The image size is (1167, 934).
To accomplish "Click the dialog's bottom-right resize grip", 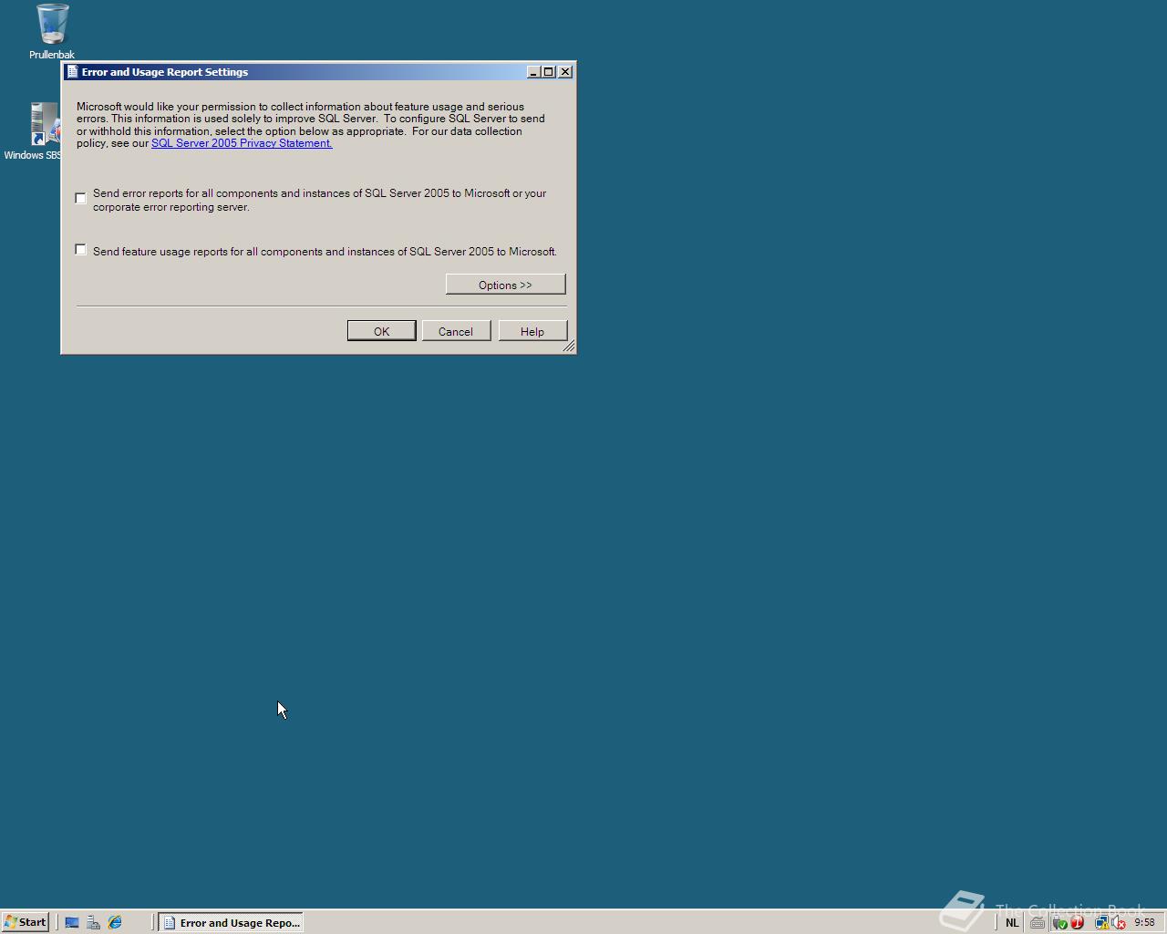I will 569,347.
